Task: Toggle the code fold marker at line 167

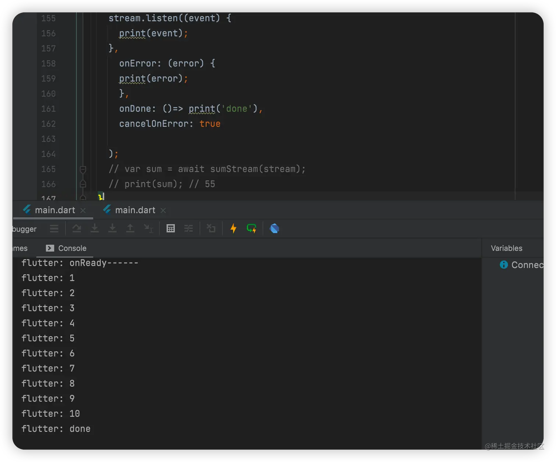Action: (x=83, y=198)
